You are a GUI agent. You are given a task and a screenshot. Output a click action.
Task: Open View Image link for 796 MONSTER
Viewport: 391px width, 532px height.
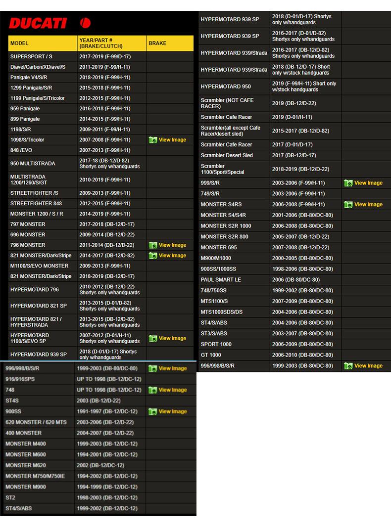(172, 245)
